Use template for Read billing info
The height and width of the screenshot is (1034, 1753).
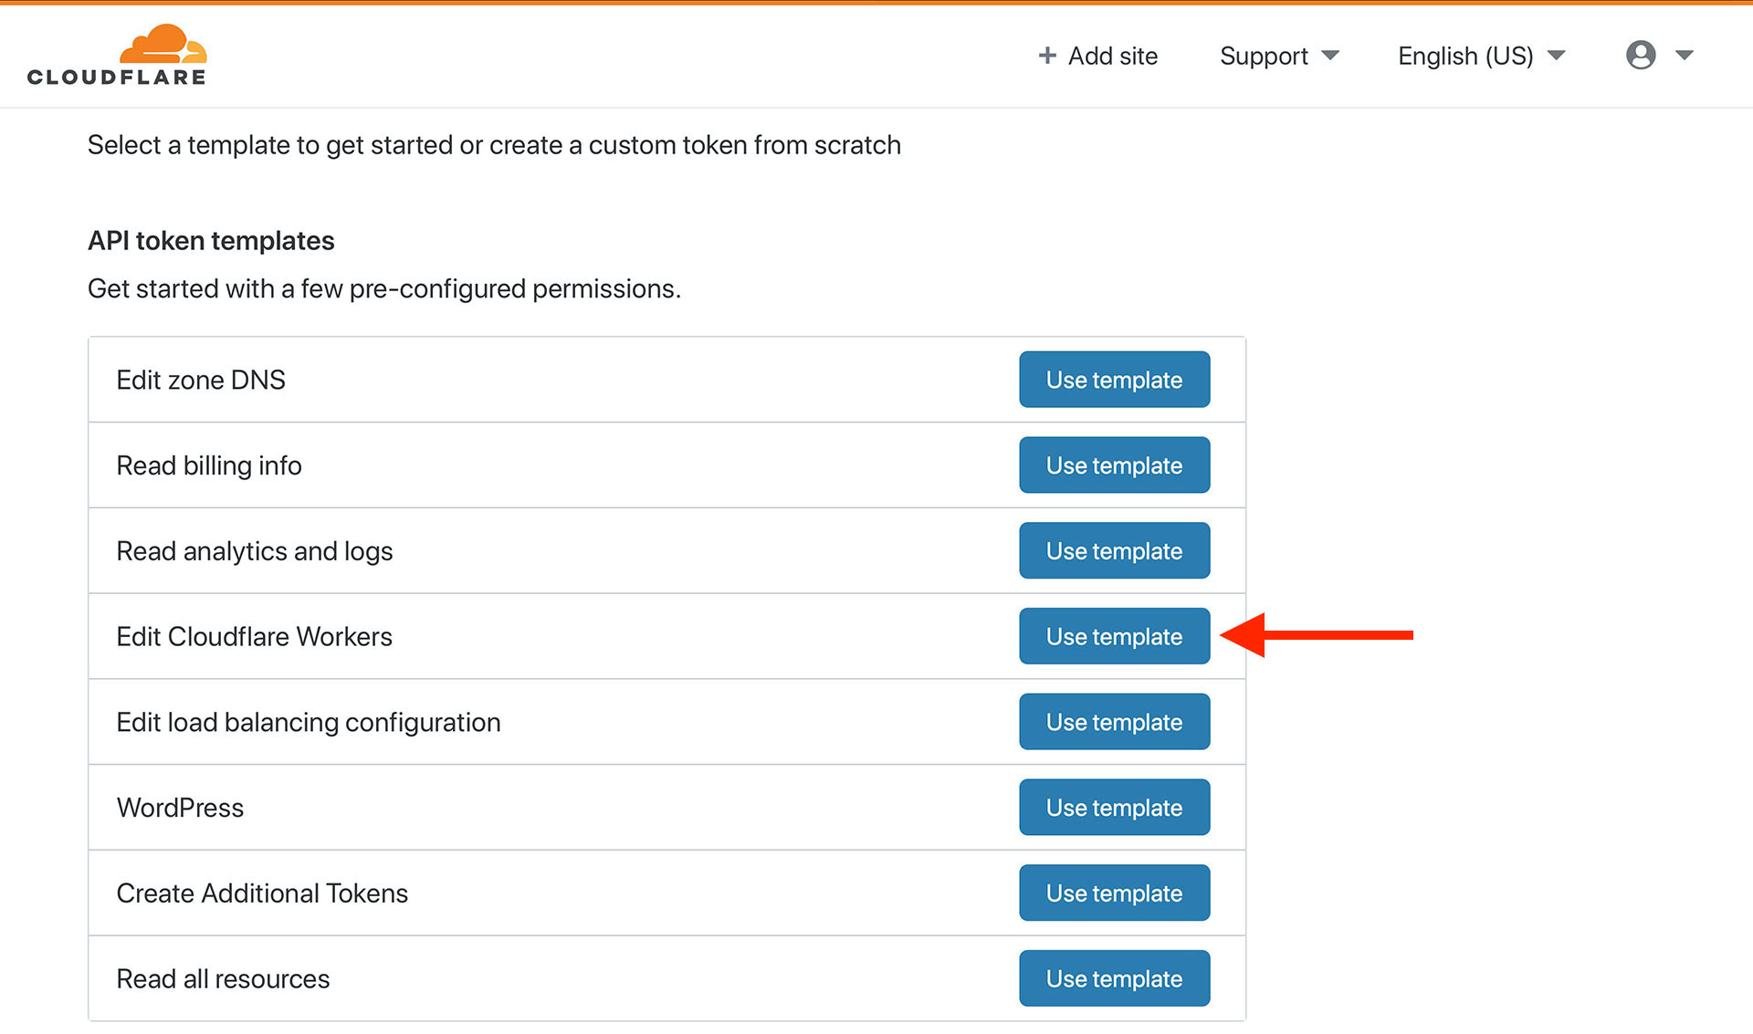(x=1114, y=465)
